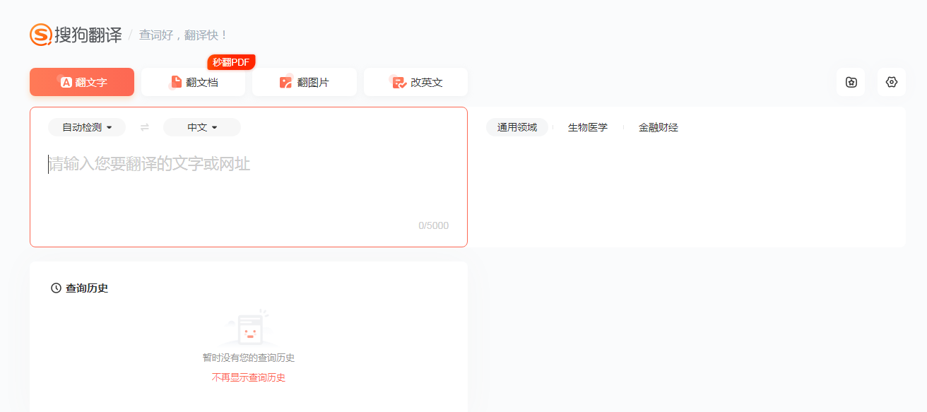Click the swap languages arrows icon
927x412 pixels.
(145, 127)
